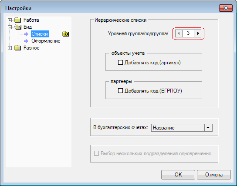Expand the Работа tree node
Screen dimensions: 237x186
10,20
